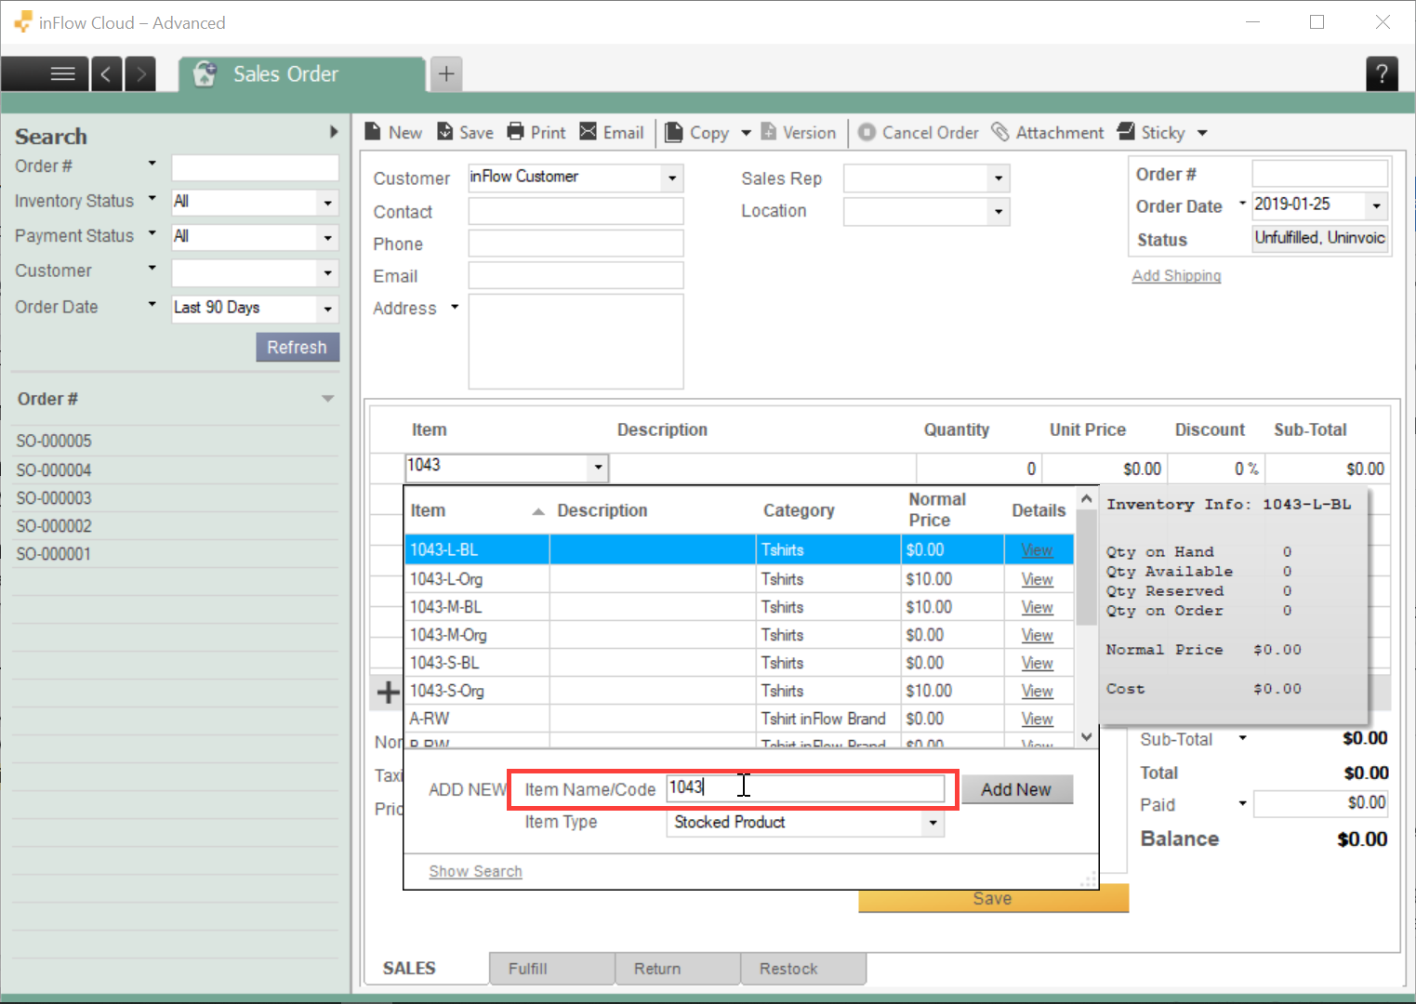The width and height of the screenshot is (1416, 1004).
Task: Open the Sales Rep dropdown
Action: pos(999,178)
